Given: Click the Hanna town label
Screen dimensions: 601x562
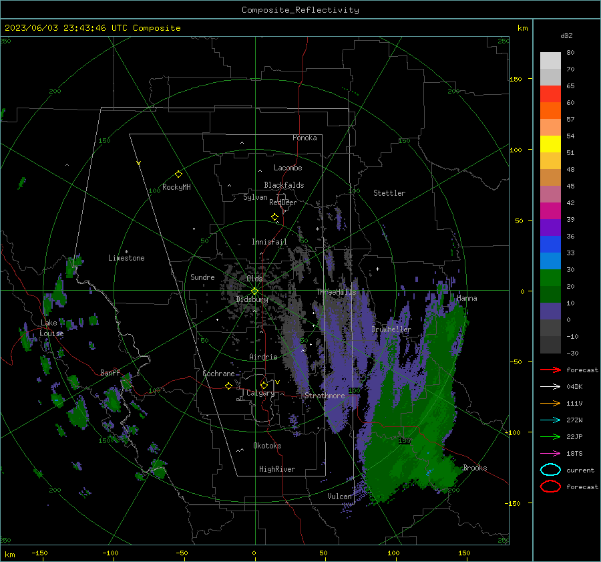Looking at the screenshot, I should tap(467, 298).
